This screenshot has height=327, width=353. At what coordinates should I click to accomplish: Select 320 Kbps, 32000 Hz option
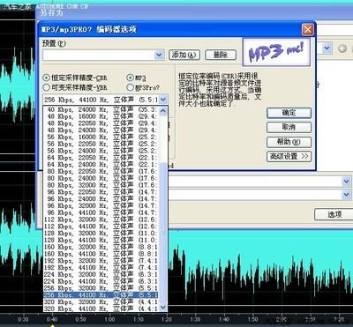coord(101,301)
